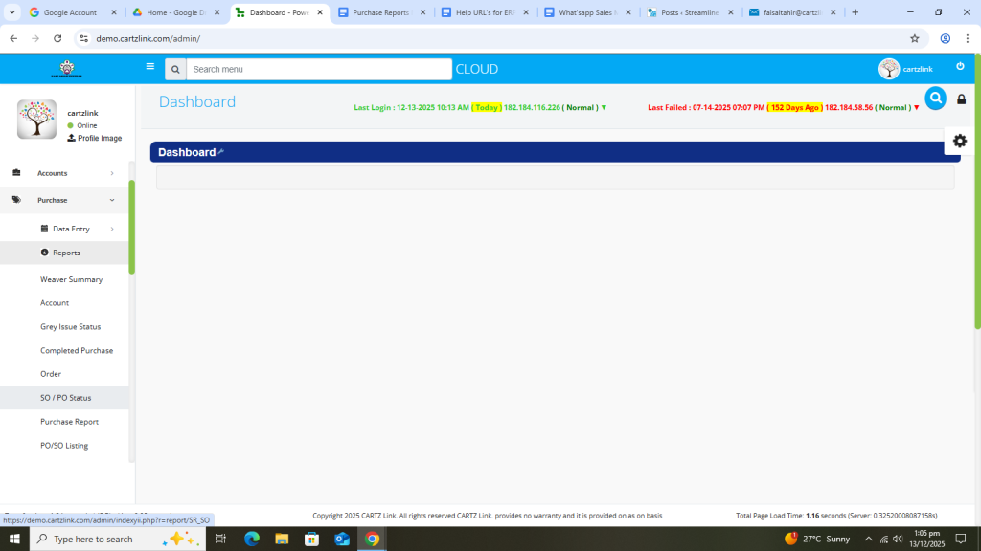The image size is (981, 551).
Task: Open the settings gear panel
Action: coord(959,141)
